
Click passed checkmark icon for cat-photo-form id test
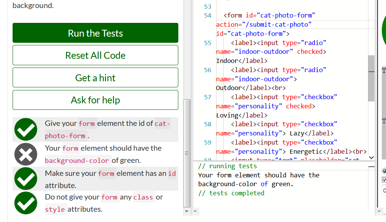click(x=26, y=130)
